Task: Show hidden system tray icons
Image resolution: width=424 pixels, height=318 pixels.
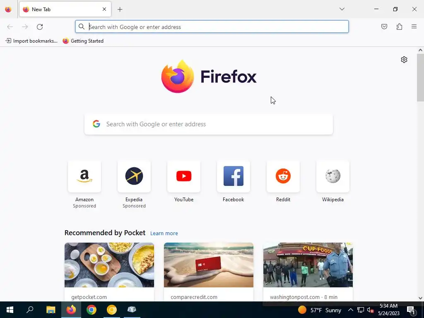Action: click(350, 310)
